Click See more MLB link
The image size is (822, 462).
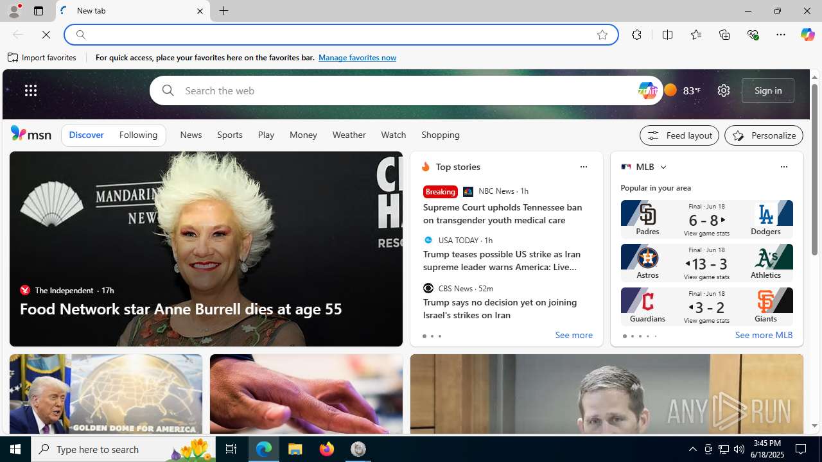point(764,336)
